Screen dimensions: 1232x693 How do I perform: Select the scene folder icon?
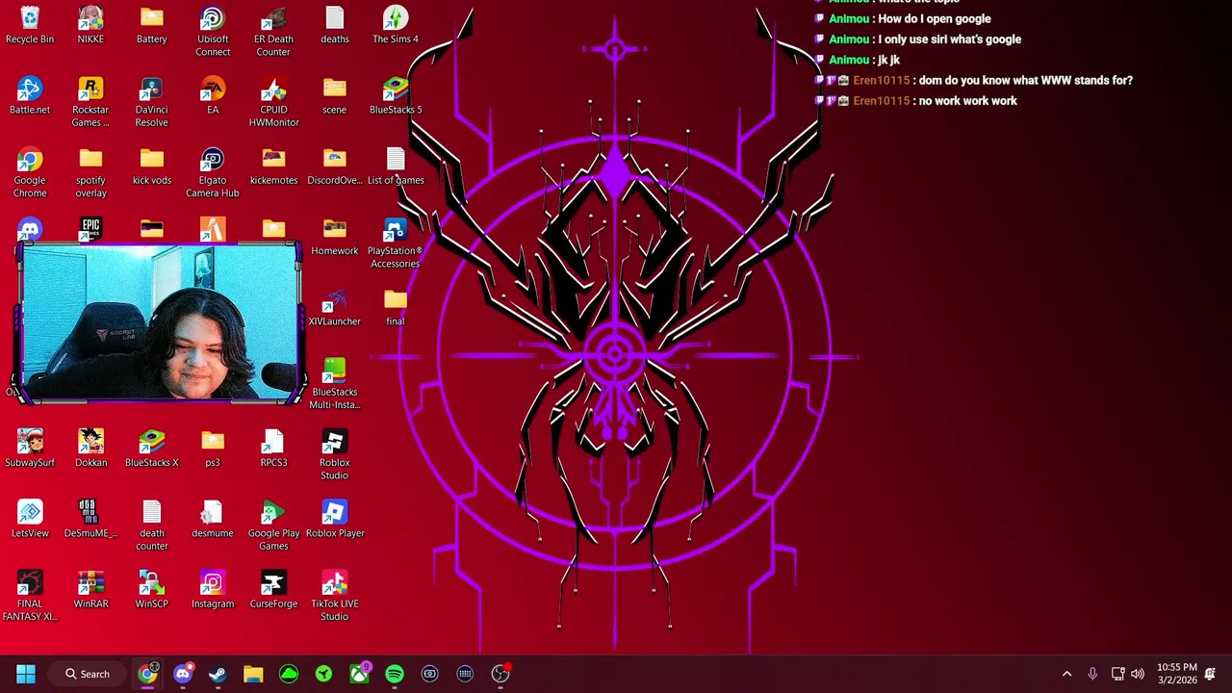pyautogui.click(x=335, y=96)
